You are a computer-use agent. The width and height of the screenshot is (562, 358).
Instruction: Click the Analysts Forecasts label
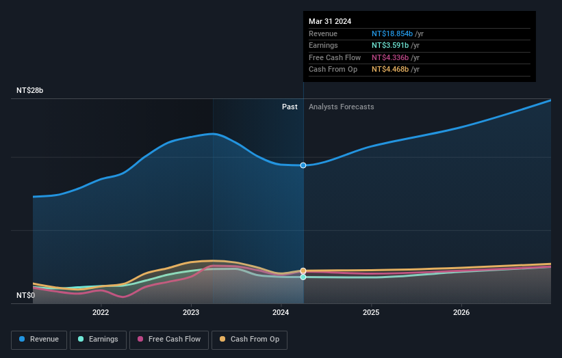tap(341, 107)
